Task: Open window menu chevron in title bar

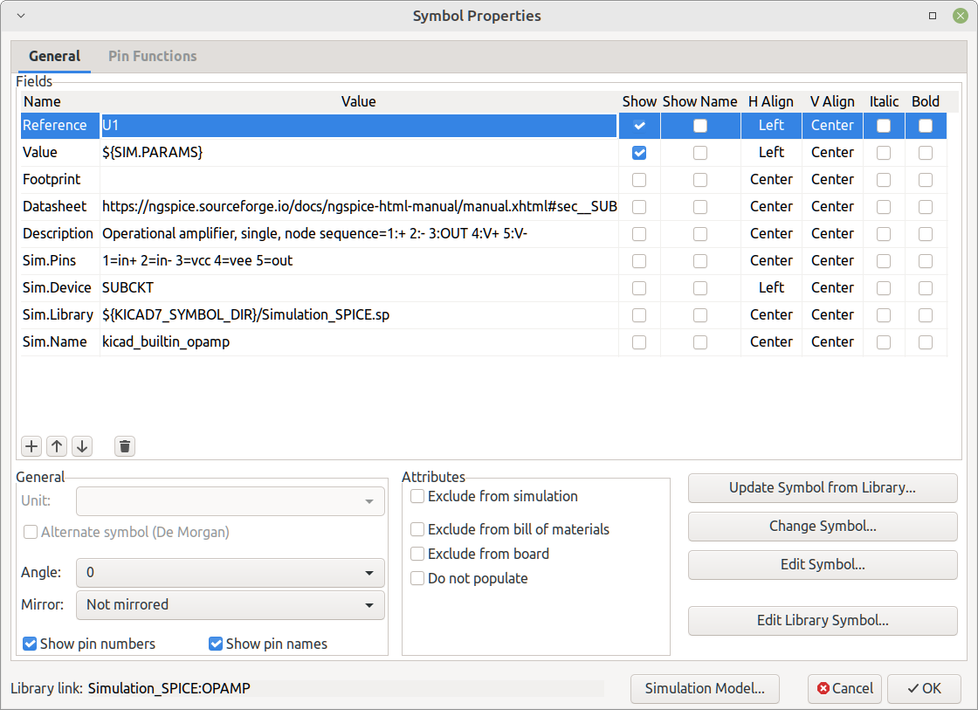Action: click(21, 16)
